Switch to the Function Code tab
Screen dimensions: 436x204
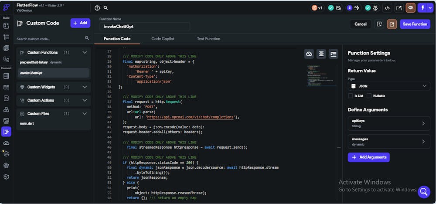(x=117, y=39)
